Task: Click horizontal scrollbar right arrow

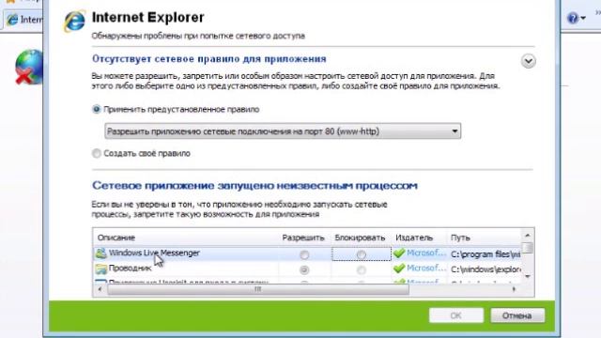Action: click(514, 289)
